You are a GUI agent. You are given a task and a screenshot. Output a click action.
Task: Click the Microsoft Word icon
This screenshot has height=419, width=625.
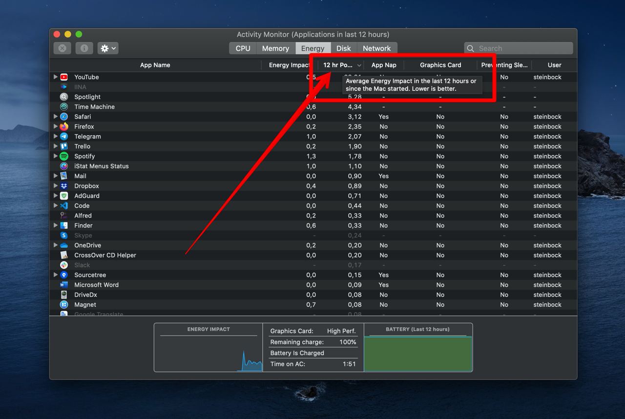pos(64,285)
